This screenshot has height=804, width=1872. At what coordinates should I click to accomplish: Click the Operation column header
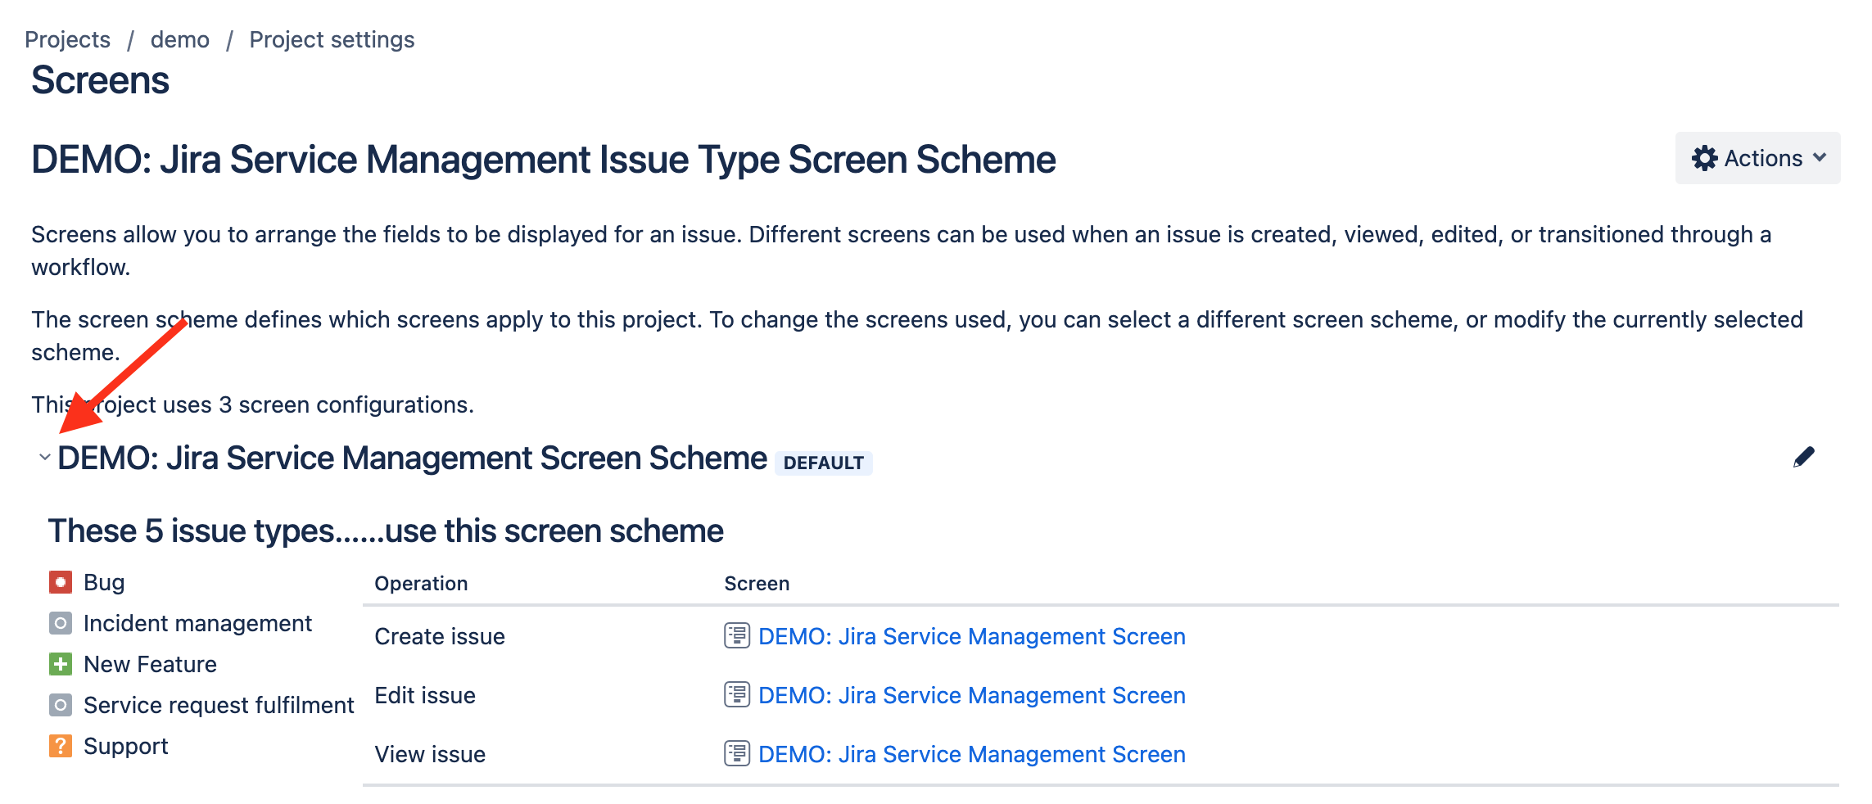421,583
